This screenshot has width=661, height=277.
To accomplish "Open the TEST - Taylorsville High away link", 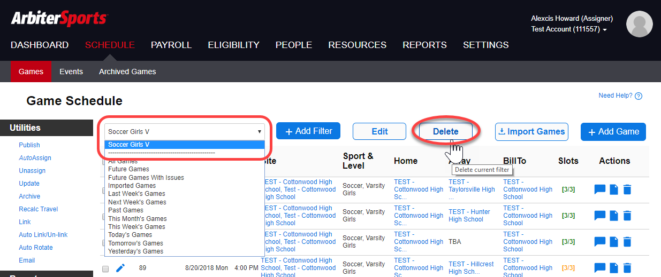I will coord(472,189).
